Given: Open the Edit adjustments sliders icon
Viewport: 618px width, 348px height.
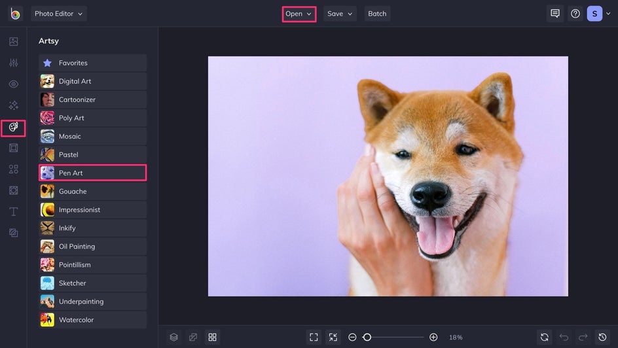Looking at the screenshot, I should coord(13,63).
